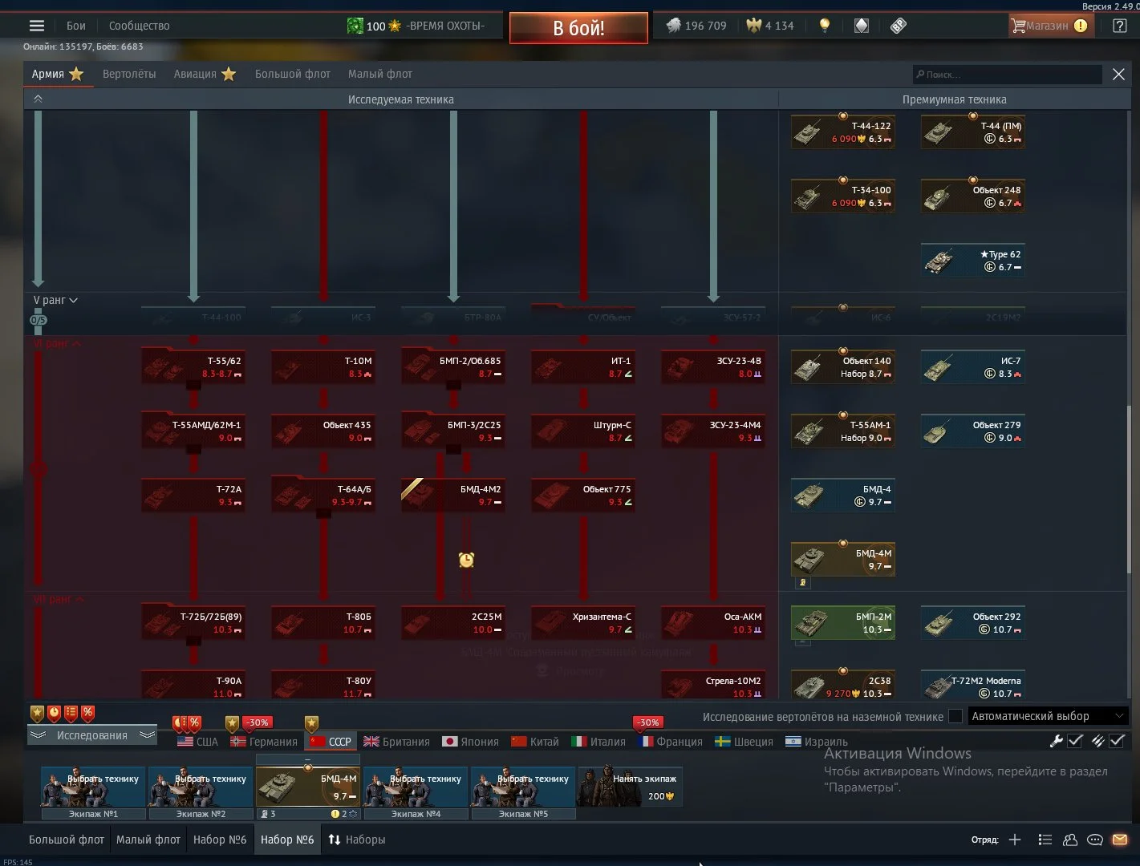Open the chat speech bubble icon
The image size is (1140, 866).
tap(1094, 840)
